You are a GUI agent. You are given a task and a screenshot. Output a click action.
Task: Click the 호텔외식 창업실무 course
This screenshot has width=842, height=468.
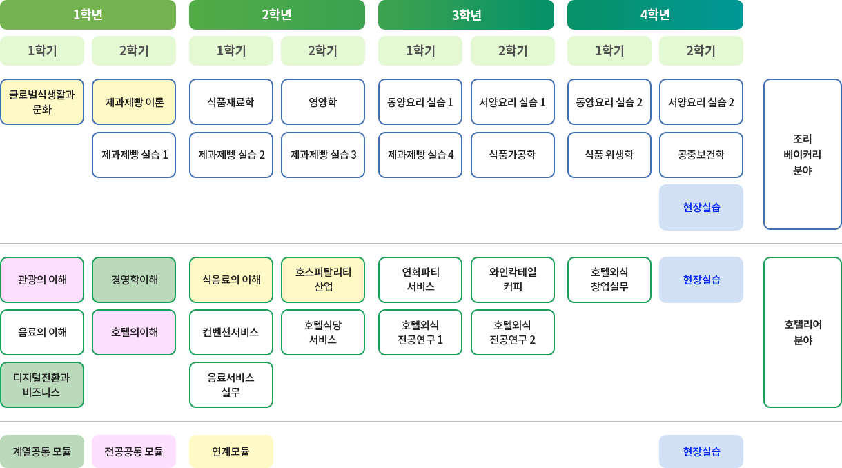pos(609,280)
